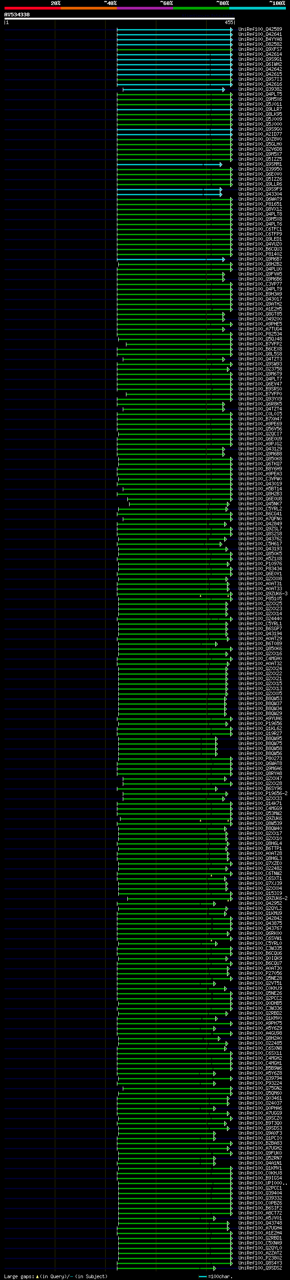Image resolution: width=290 pixels, height=1280 pixels.
Task: Select hit UniRef100_P23802
Action: click(x=260, y=1258)
